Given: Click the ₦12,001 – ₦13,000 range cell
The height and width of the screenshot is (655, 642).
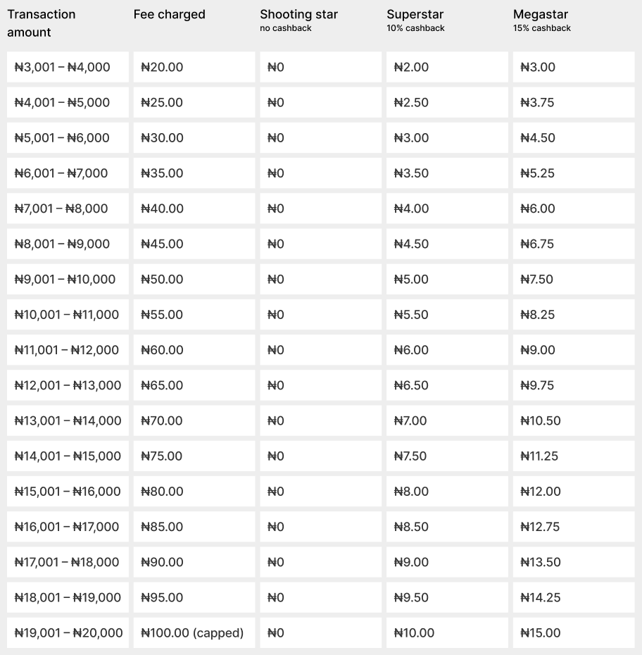Looking at the screenshot, I should coord(68,385).
